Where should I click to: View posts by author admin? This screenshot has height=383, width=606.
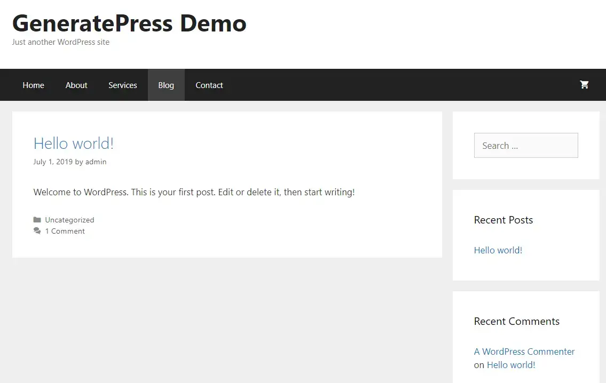[96, 162]
